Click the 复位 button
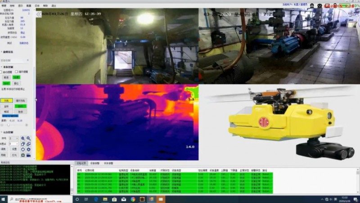Screen dimensions: 360x203 [x=17, y=83]
